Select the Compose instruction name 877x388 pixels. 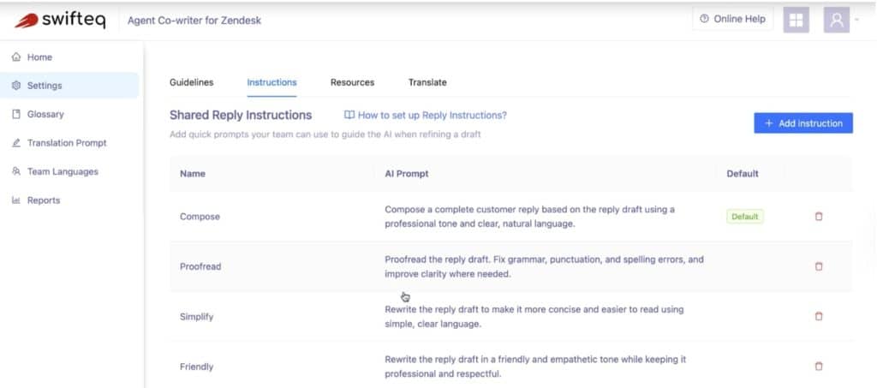coord(200,217)
